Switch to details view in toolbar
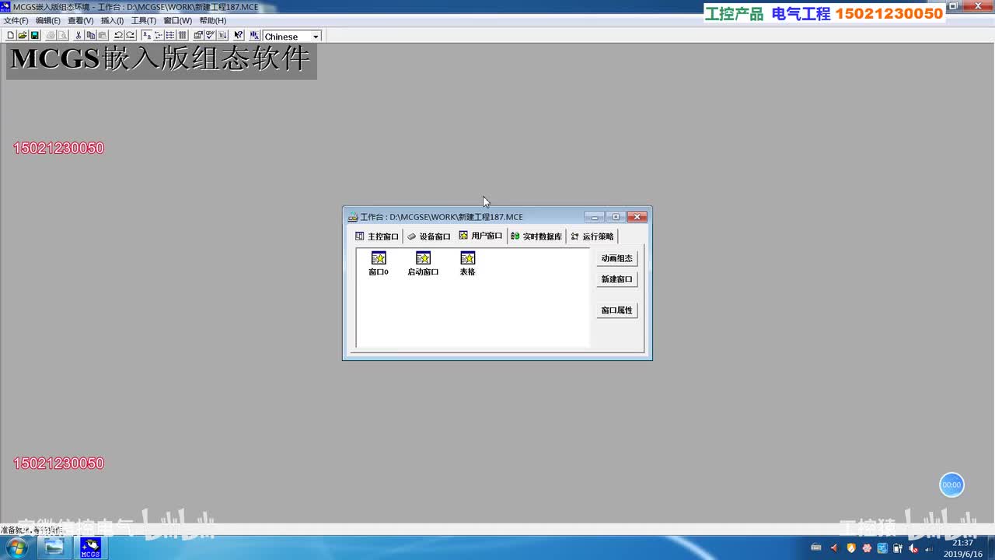Screen dimensions: 995x560 point(183,36)
